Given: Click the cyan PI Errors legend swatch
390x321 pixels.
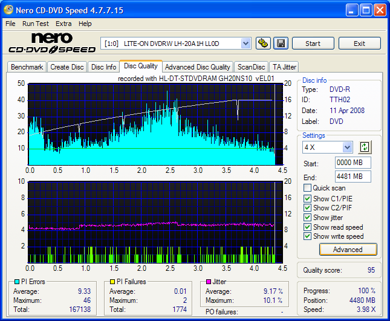Looking at the screenshot, I should (x=16, y=282).
